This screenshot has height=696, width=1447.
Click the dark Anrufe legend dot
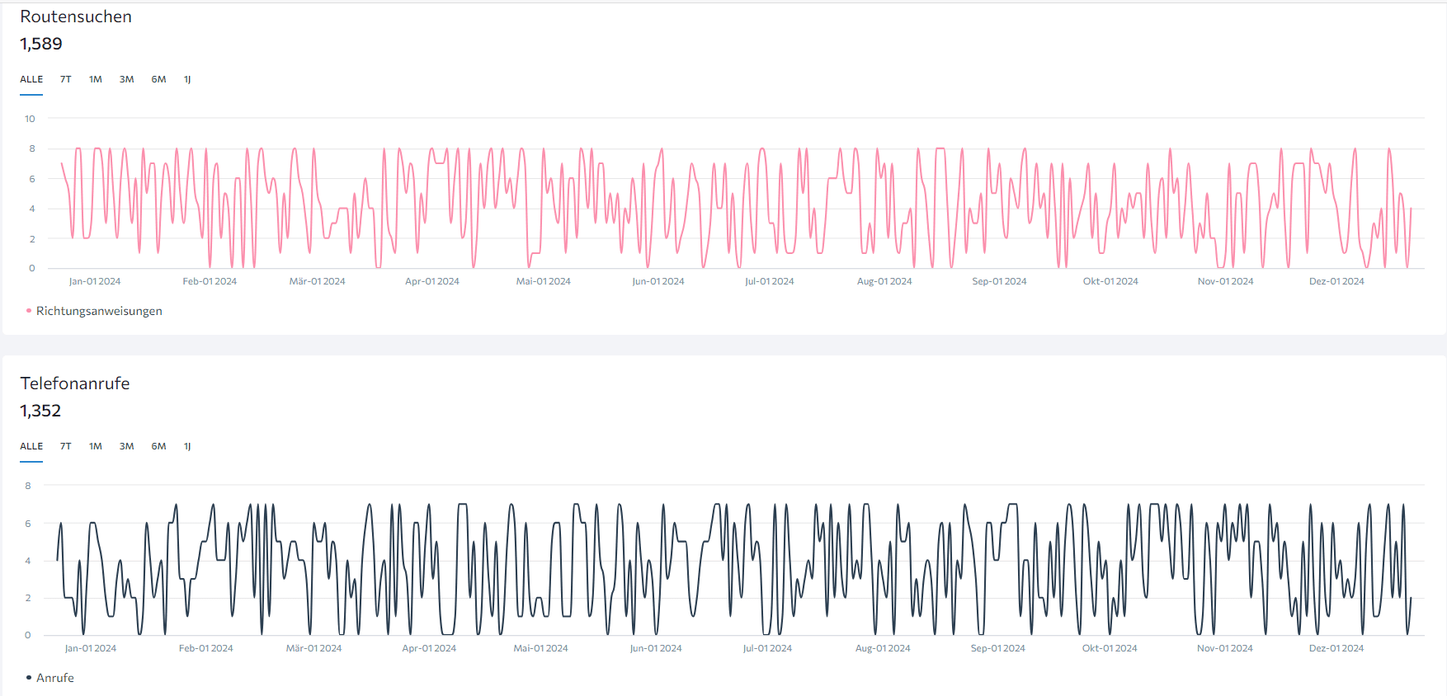(29, 678)
